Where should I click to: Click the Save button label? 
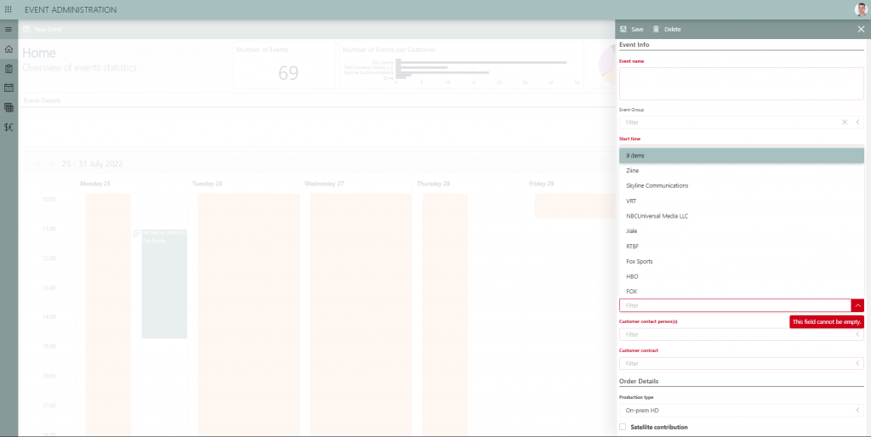(x=637, y=30)
